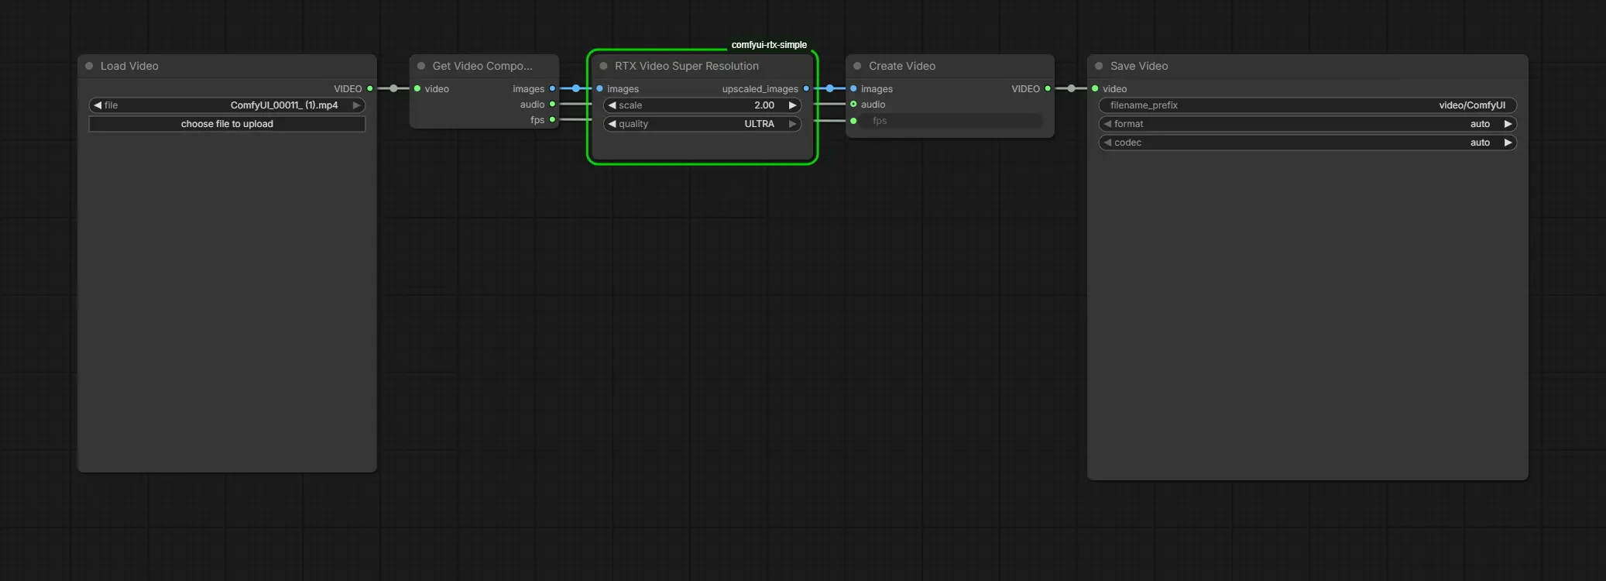Select next codec option with right arrow
Viewport: 1606px width, 581px height.
(1507, 143)
